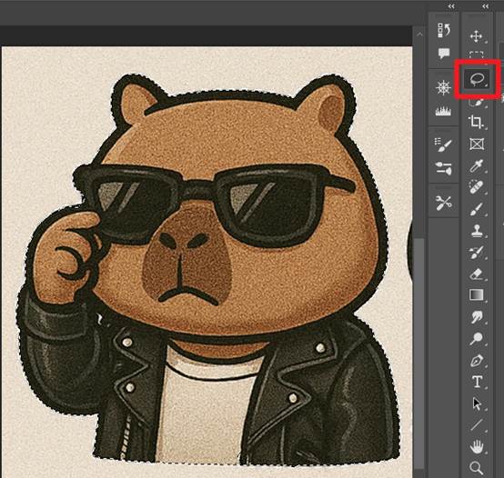Select the Frame tool
The height and width of the screenshot is (478, 504).
pyautogui.click(x=477, y=144)
